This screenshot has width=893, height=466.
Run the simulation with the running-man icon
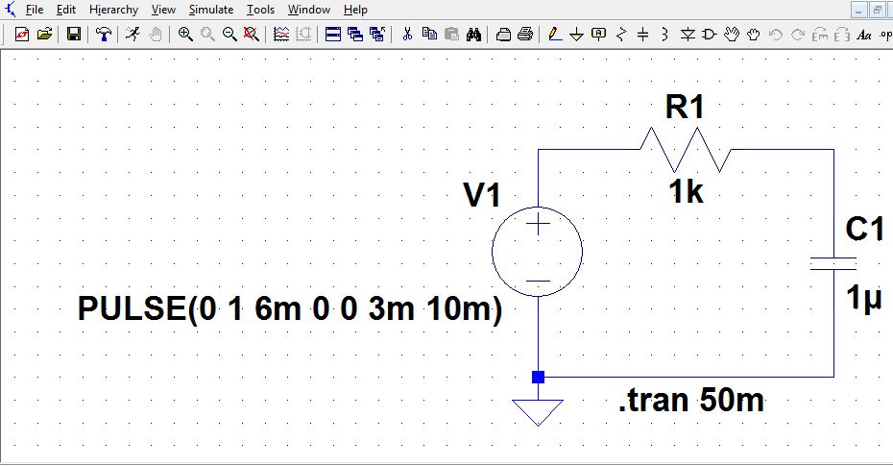(x=133, y=35)
